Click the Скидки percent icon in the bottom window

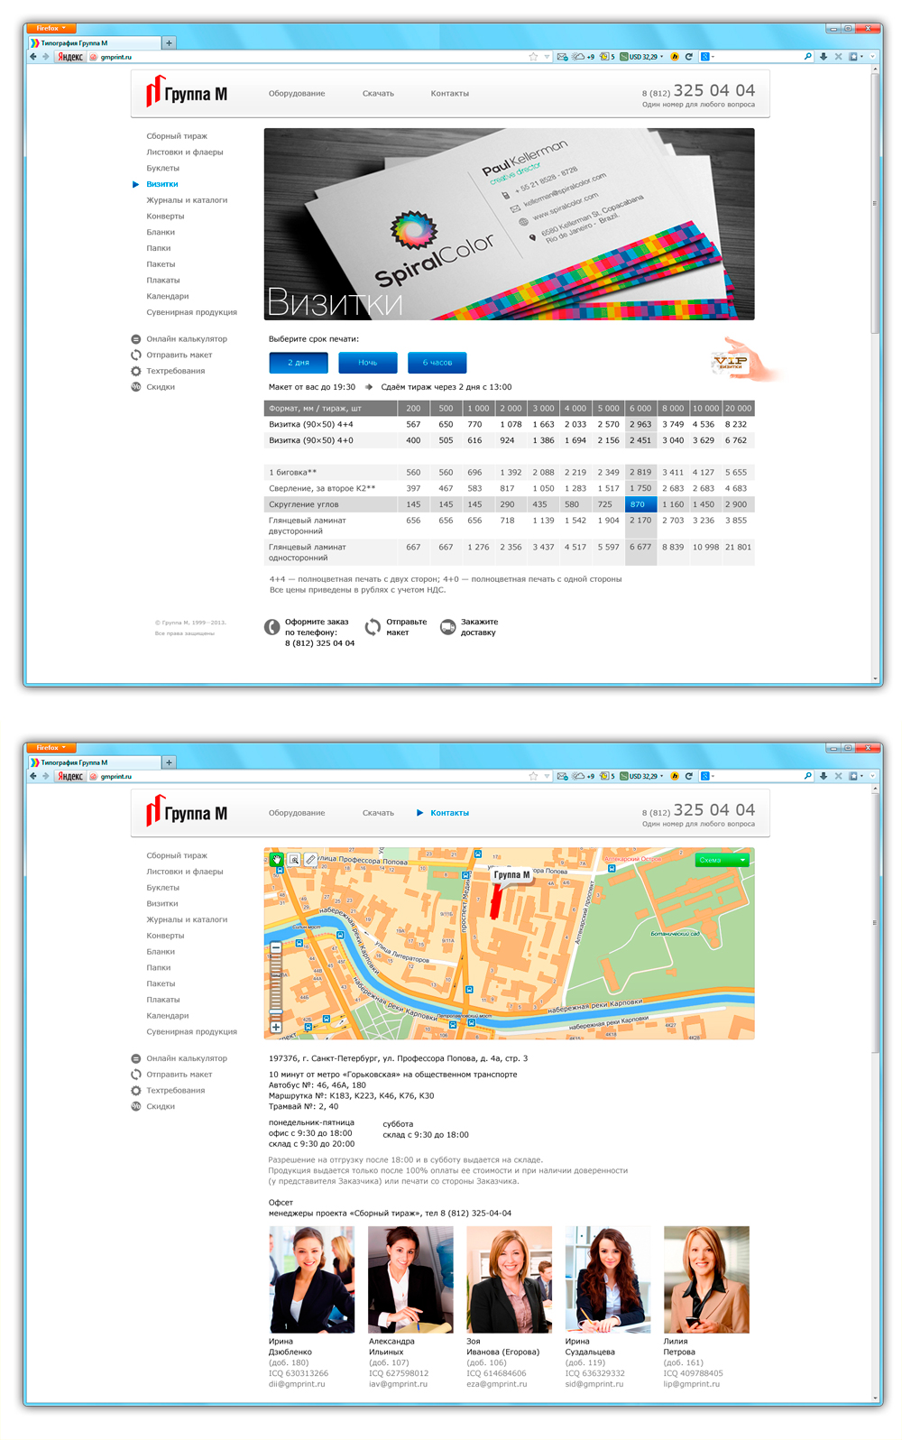tap(136, 1106)
